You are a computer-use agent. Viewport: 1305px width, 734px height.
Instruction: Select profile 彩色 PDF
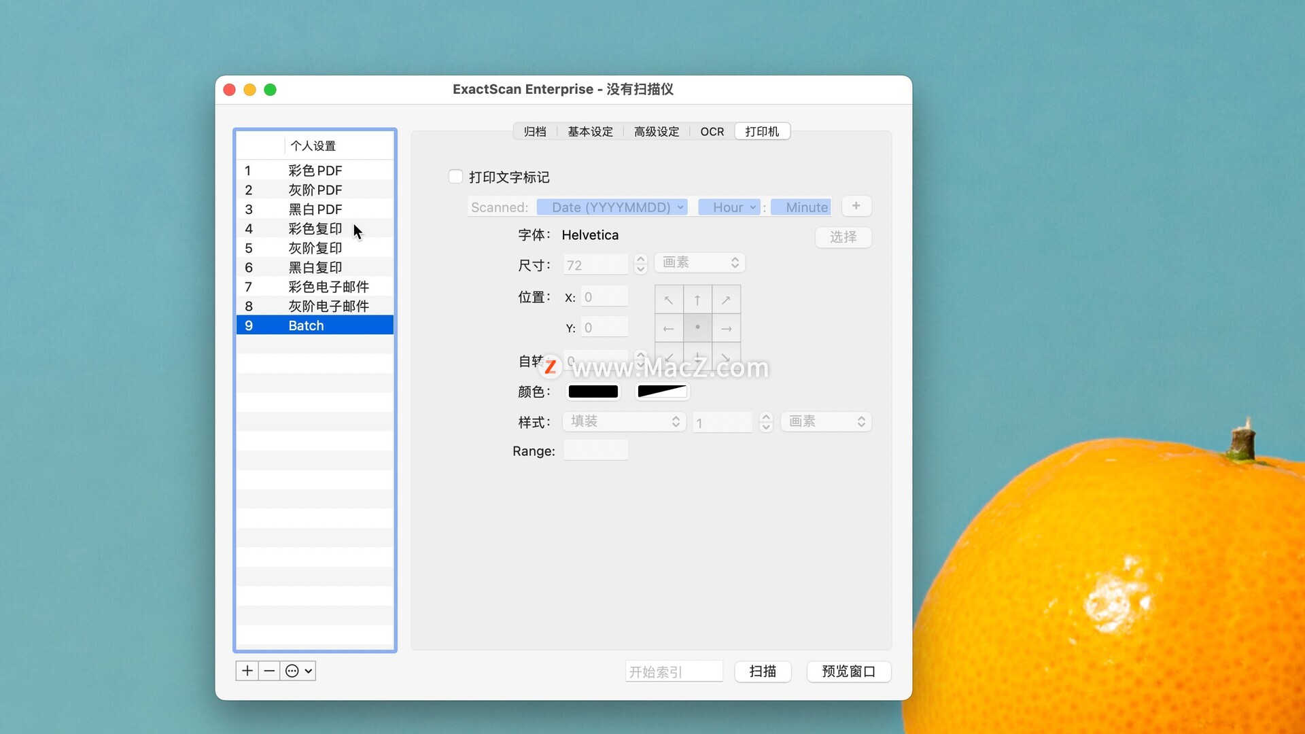(315, 171)
